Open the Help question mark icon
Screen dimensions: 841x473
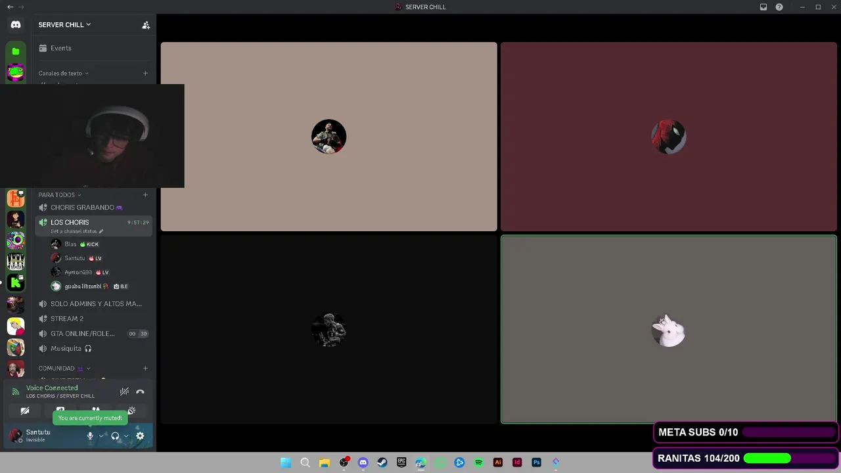(779, 7)
